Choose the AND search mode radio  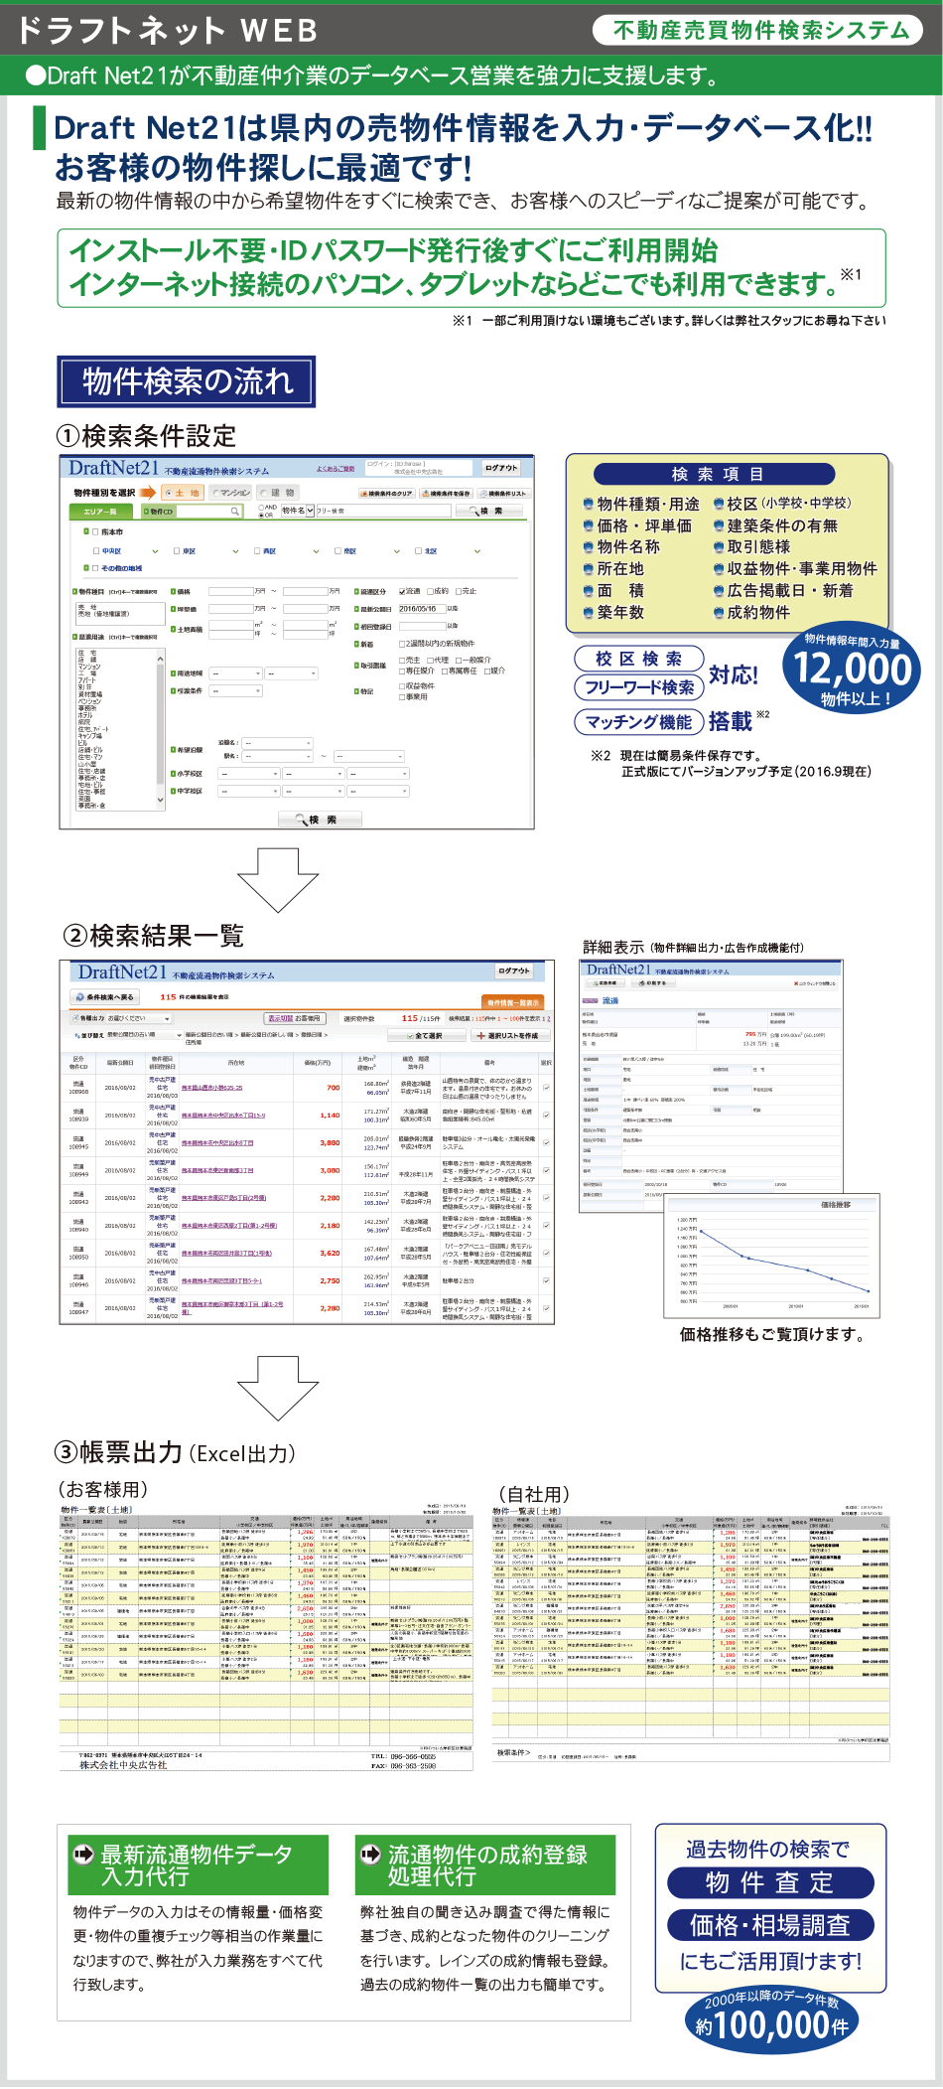click(x=261, y=507)
